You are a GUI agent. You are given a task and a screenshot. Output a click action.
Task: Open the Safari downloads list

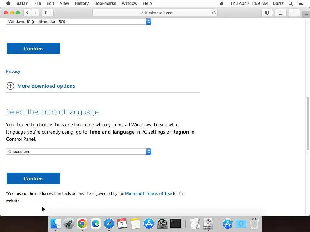[267, 13]
